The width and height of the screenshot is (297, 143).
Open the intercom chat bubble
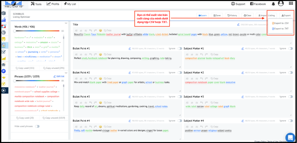[x=290, y=137]
